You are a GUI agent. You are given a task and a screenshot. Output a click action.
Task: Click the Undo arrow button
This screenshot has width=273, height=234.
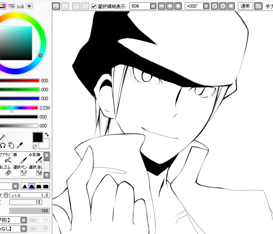point(56,6)
